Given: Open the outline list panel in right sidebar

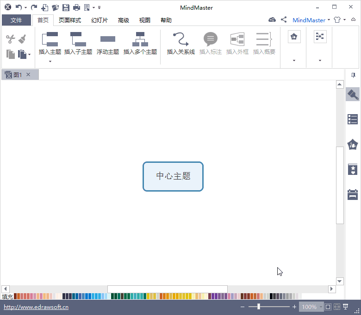Looking at the screenshot, I should 353,119.
